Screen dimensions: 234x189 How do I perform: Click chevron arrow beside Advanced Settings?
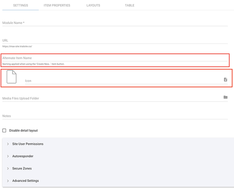(8, 181)
